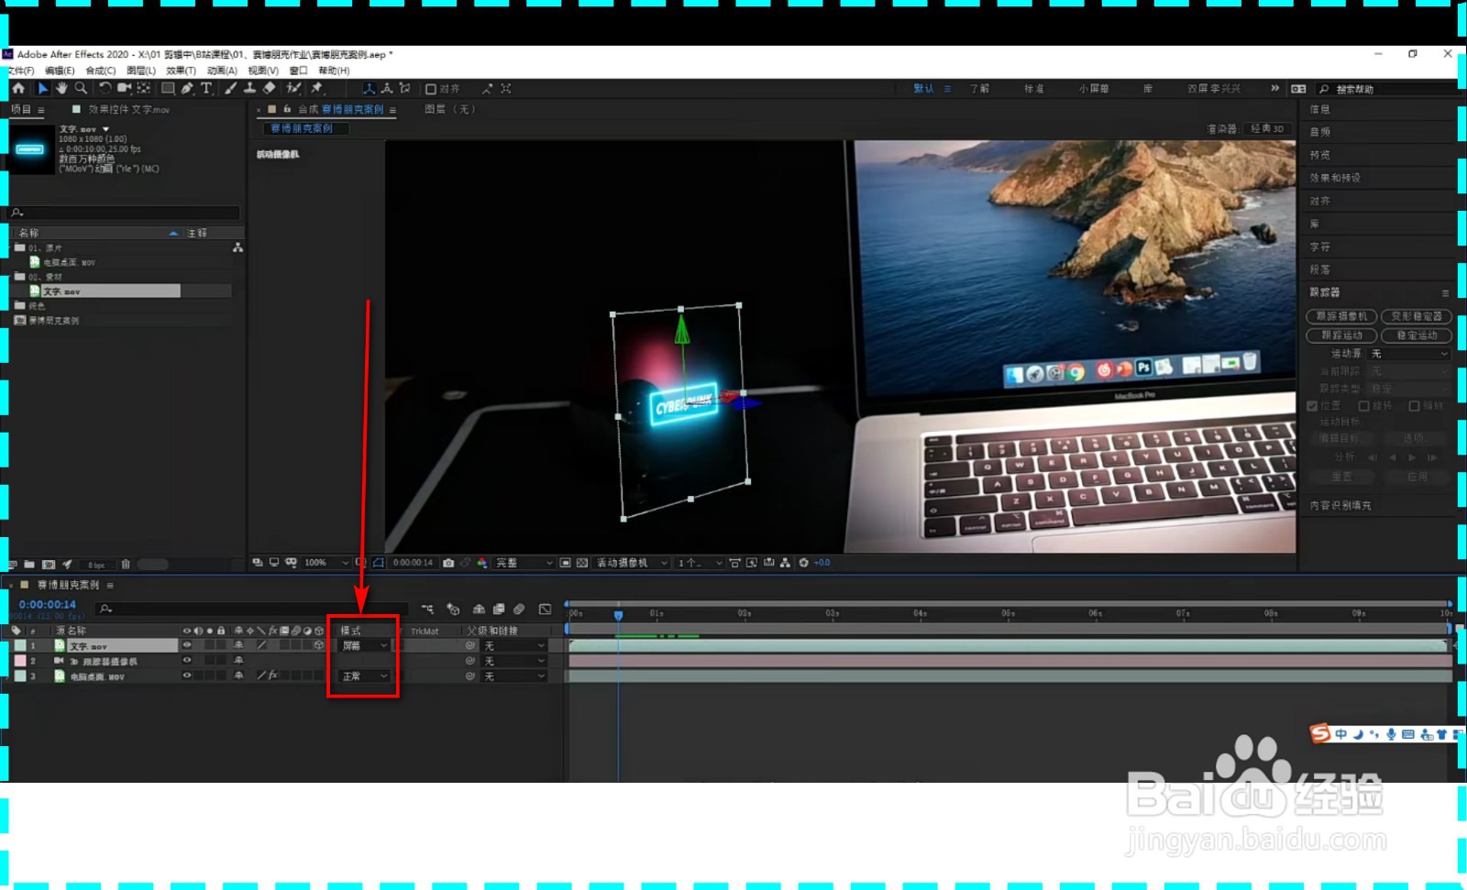Open the 运动源 dropdown in tracker
This screenshot has height=890, width=1467.
pos(1409,354)
